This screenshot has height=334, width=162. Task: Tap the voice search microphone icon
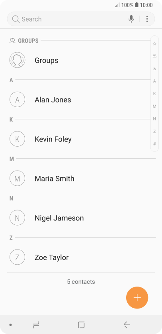pyautogui.click(x=131, y=19)
